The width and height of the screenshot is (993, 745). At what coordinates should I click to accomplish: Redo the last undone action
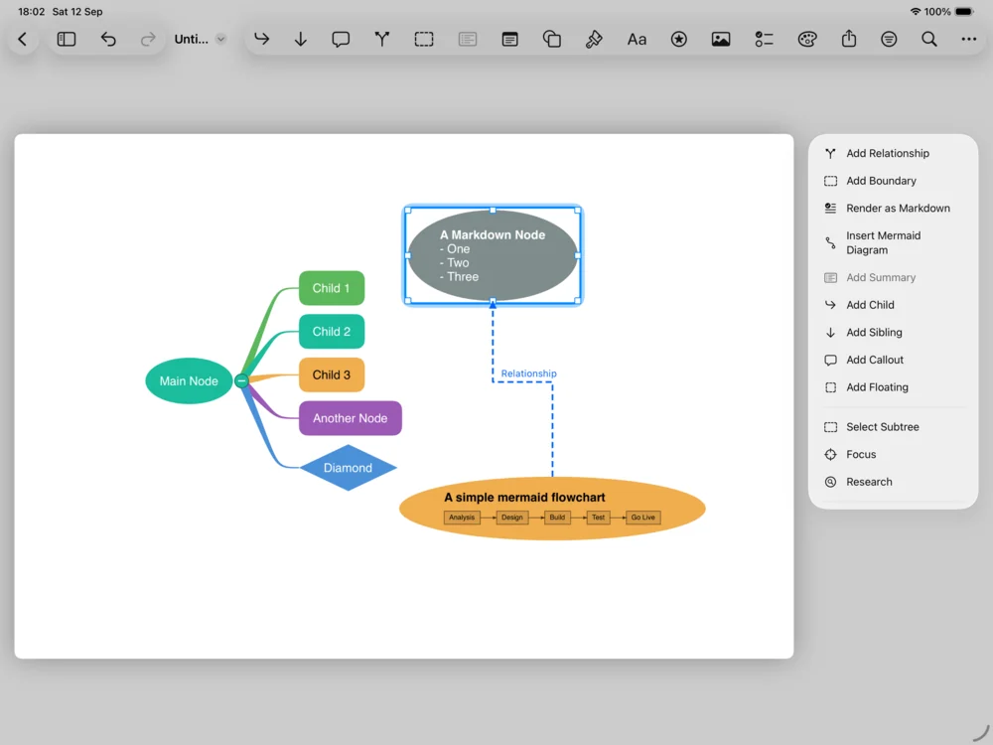click(148, 40)
